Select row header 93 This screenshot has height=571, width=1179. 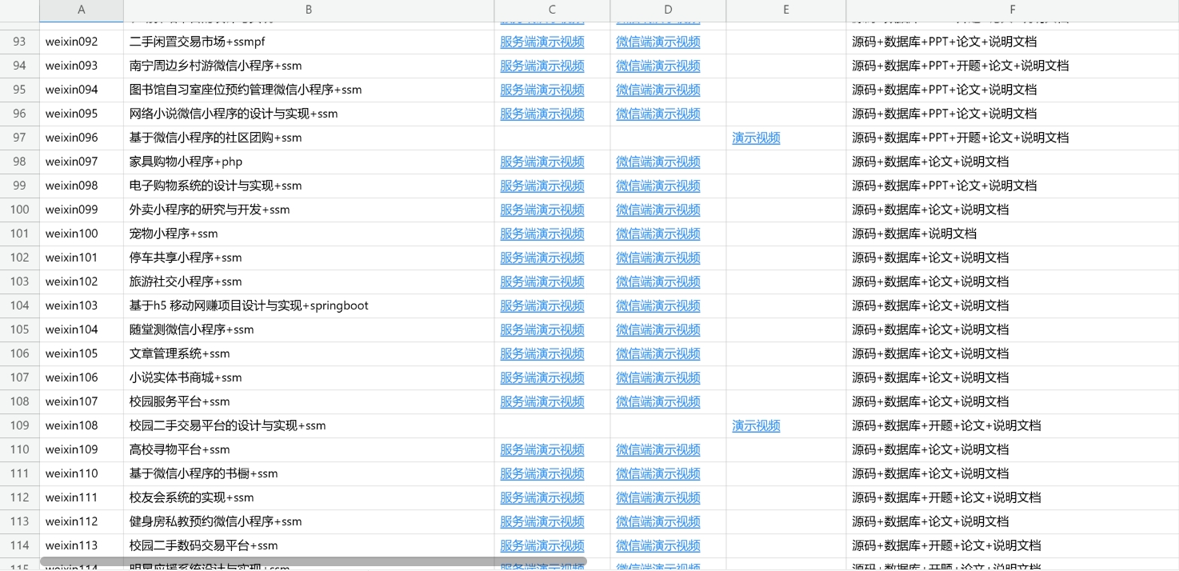(x=19, y=42)
